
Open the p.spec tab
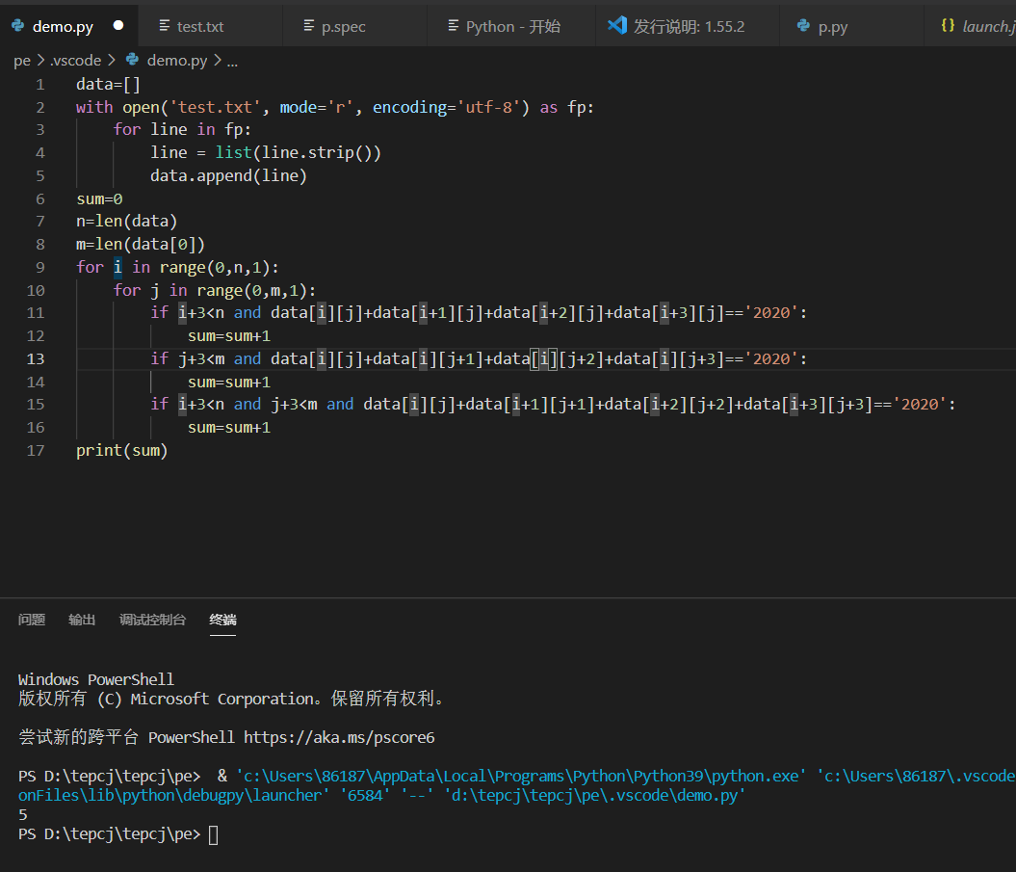click(x=355, y=26)
